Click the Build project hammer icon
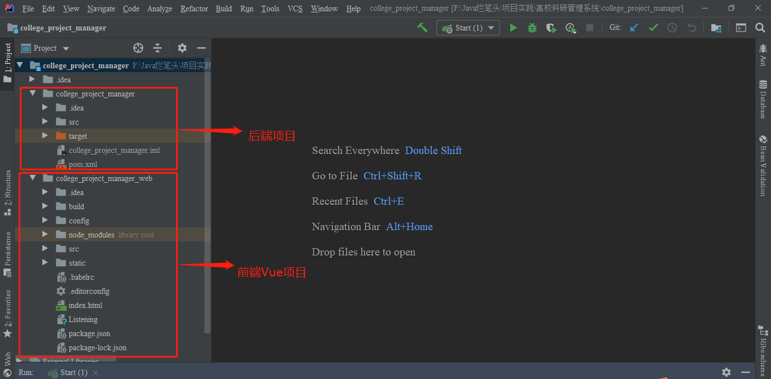Viewport: 771px width, 379px height. [422, 28]
